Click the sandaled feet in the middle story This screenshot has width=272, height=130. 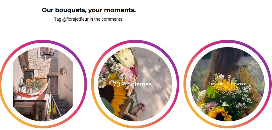click(x=138, y=110)
